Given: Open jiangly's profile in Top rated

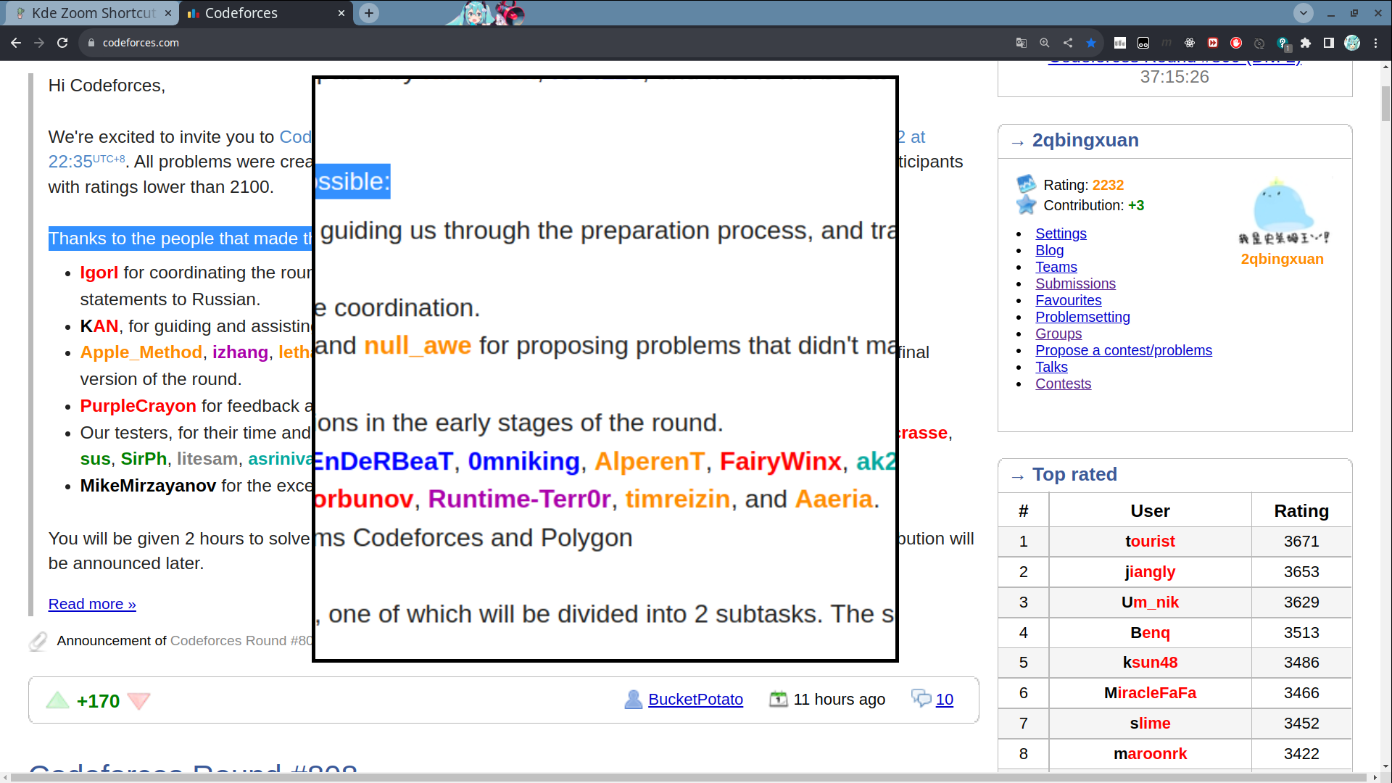Looking at the screenshot, I should coord(1150,572).
